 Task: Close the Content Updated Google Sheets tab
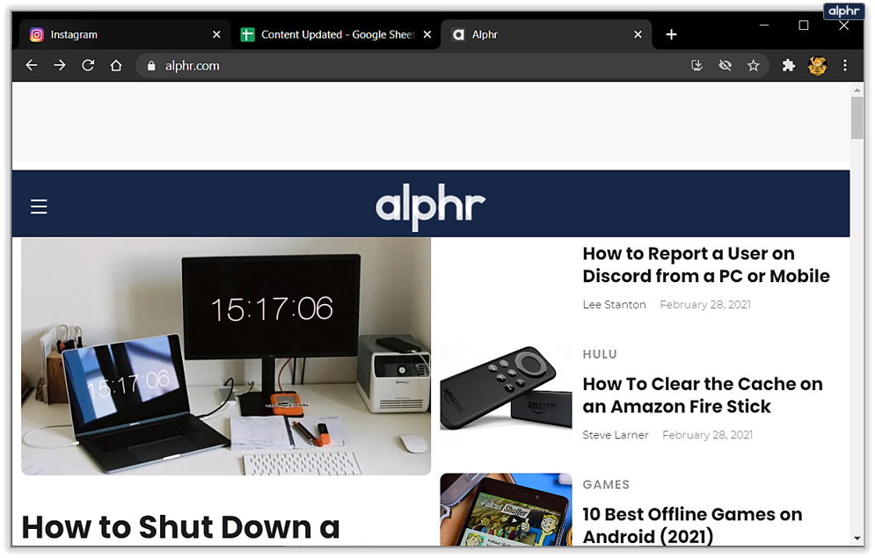coord(427,34)
